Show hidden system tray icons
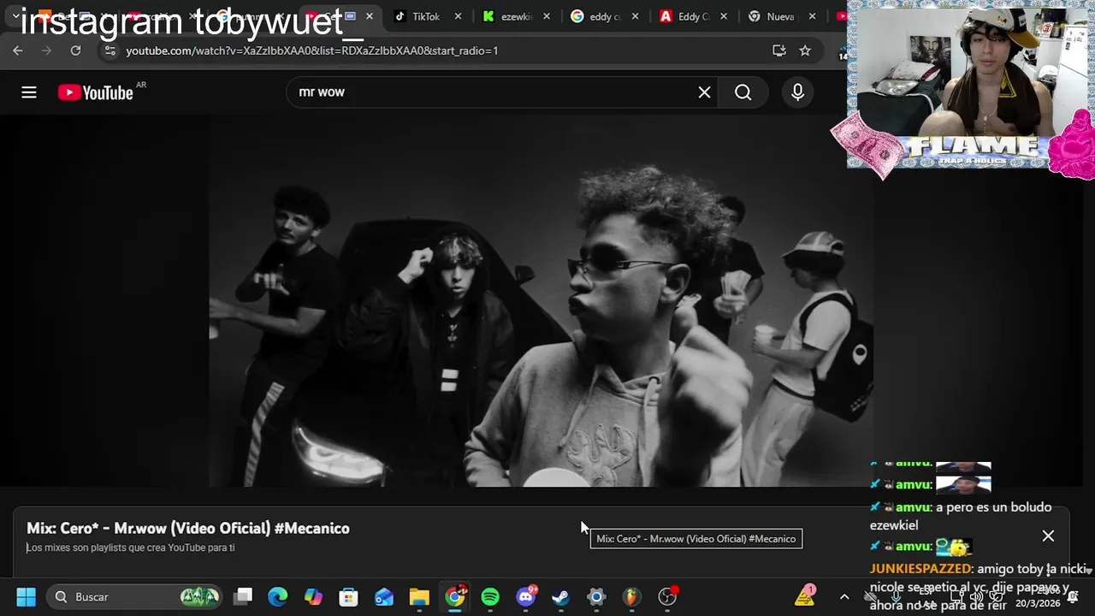The height and width of the screenshot is (616, 1095). click(844, 597)
